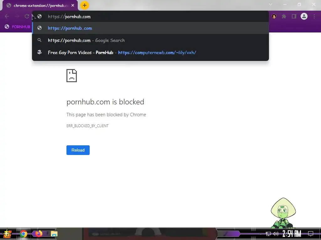Choose the Google Search suggestion row

[150, 40]
